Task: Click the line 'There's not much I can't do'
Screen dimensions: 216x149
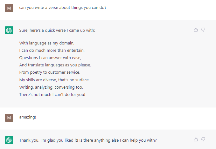Action: coord(52,95)
